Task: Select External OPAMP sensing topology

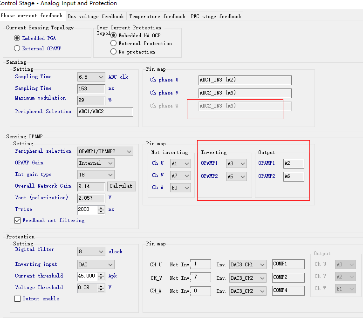Action: click(37, 48)
